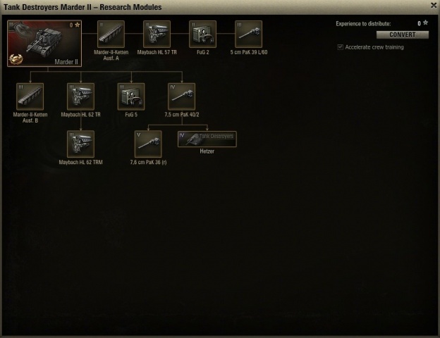Click the '7,5 cm PaK 40/2' label
Screen dimensions: 440x338
tap(181, 115)
